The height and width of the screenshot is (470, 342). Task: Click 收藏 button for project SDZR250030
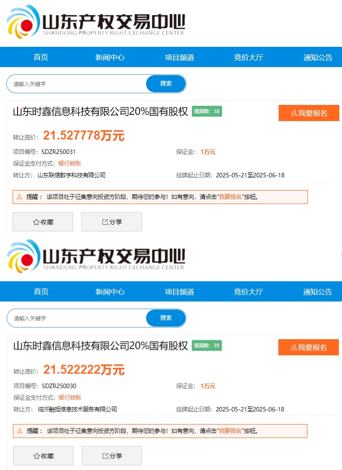point(43,456)
